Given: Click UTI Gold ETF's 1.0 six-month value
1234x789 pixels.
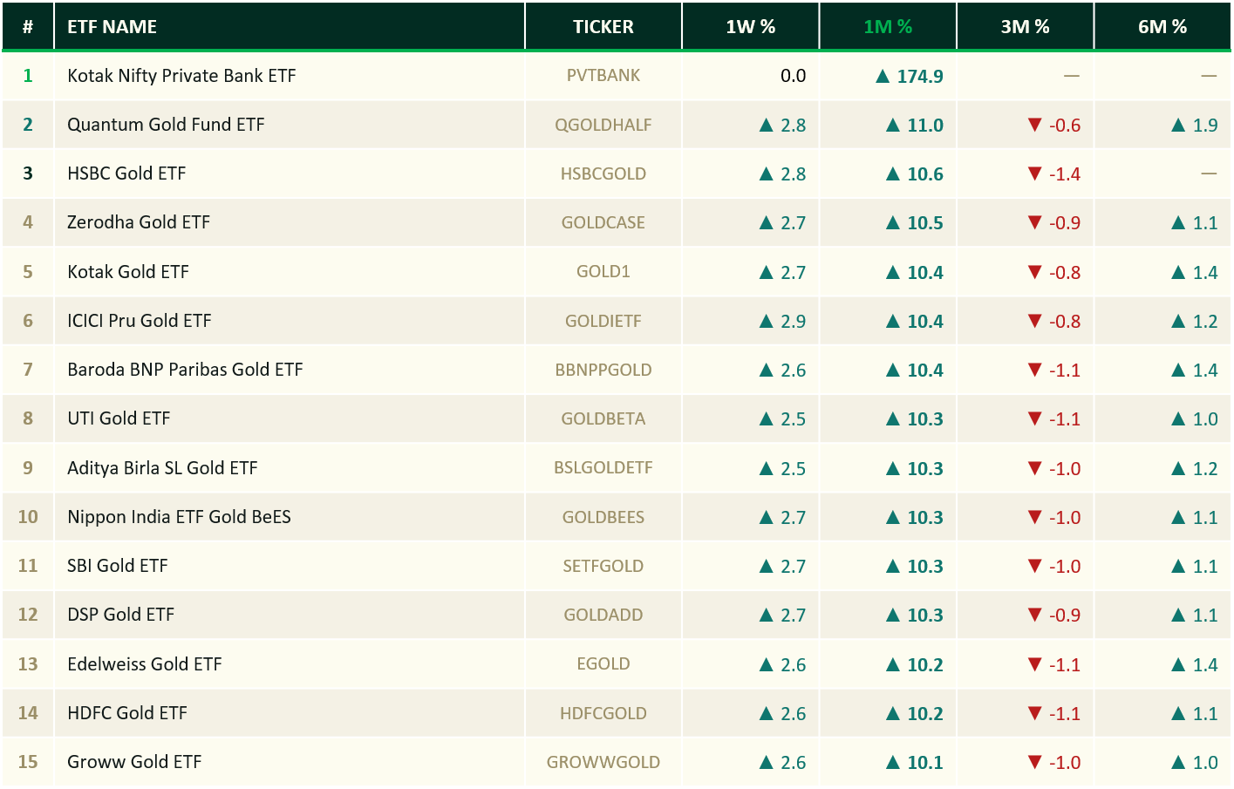Looking at the screenshot, I should (1195, 419).
